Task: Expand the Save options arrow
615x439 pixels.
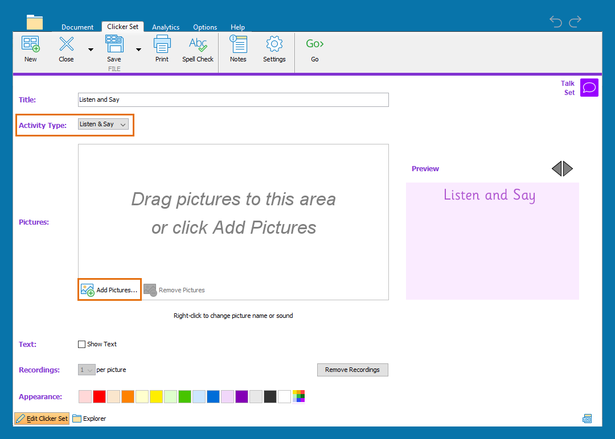Action: (x=138, y=49)
